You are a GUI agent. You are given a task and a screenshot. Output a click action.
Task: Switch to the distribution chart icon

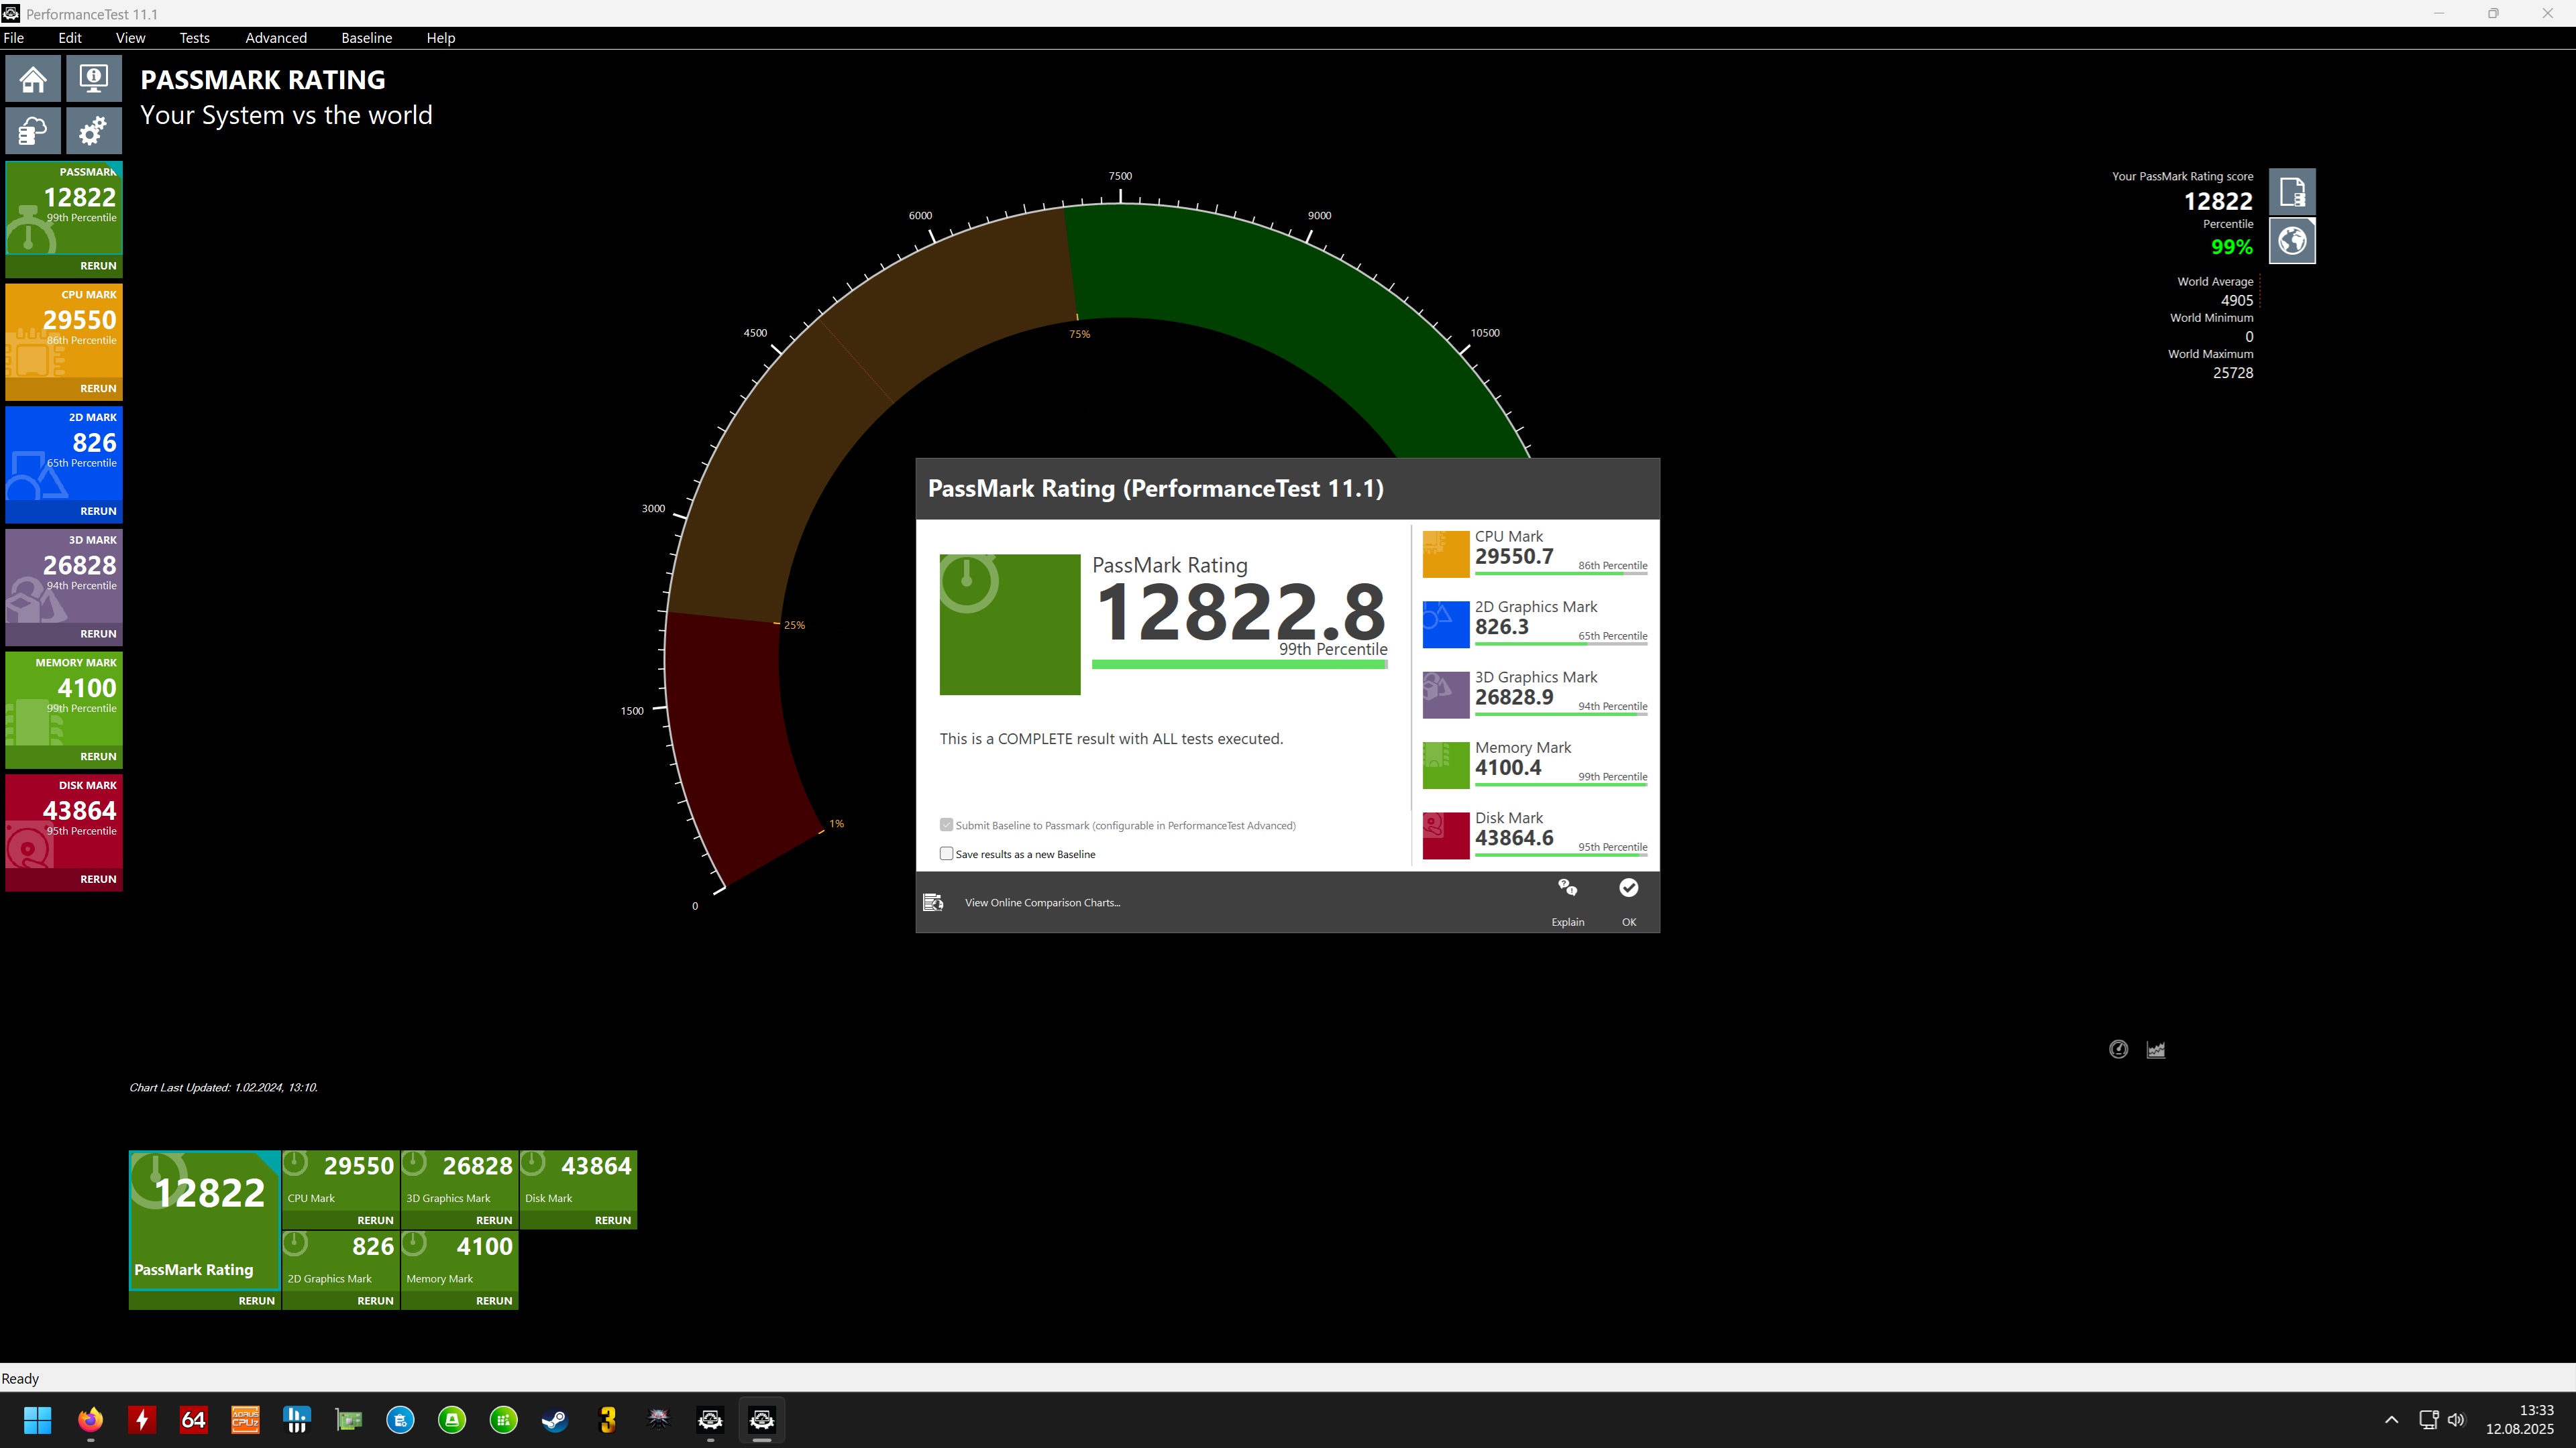point(2156,1049)
